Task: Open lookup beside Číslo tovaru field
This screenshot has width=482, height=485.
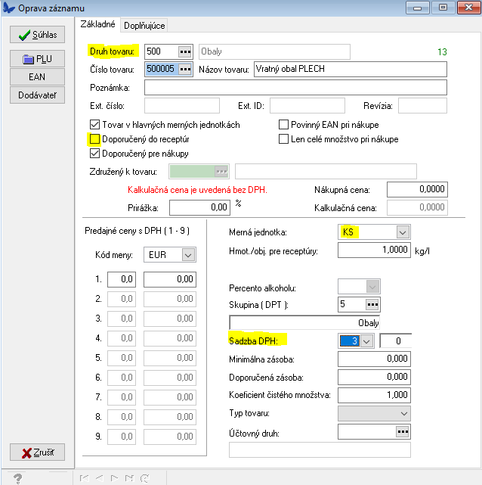Action: point(185,70)
